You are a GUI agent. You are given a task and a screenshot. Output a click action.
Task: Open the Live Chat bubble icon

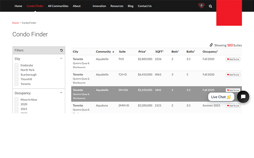point(243,97)
